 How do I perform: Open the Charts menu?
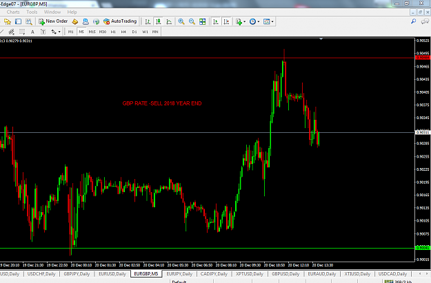click(13, 12)
